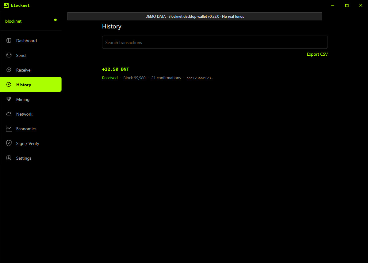Click the blocknet wallet name in sidebar
368x263 pixels.
(x=13, y=21)
